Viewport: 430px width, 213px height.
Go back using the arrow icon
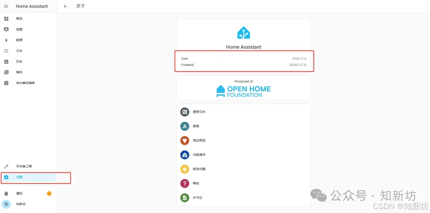65,6
